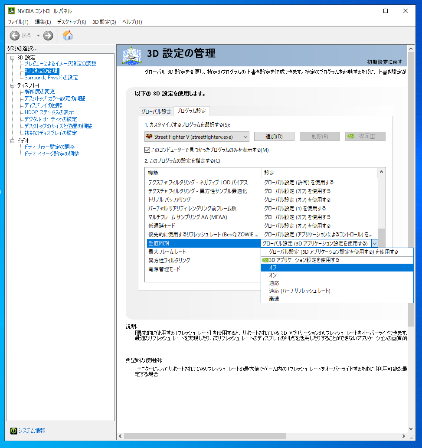Select the プログラム設定 tab

(x=191, y=111)
